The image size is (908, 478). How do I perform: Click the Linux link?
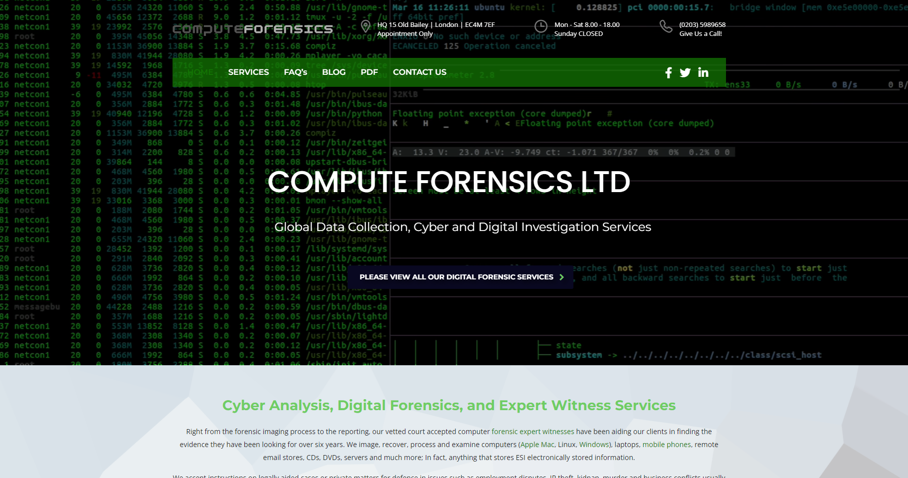(567, 445)
